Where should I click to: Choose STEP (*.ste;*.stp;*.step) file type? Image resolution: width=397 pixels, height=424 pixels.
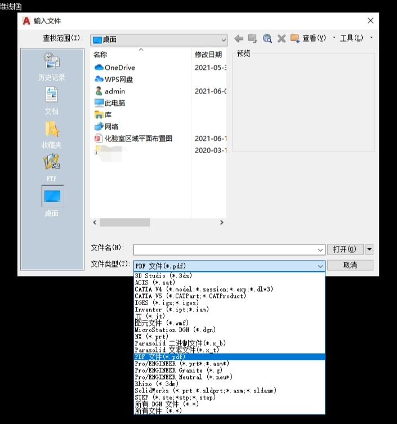click(x=229, y=398)
